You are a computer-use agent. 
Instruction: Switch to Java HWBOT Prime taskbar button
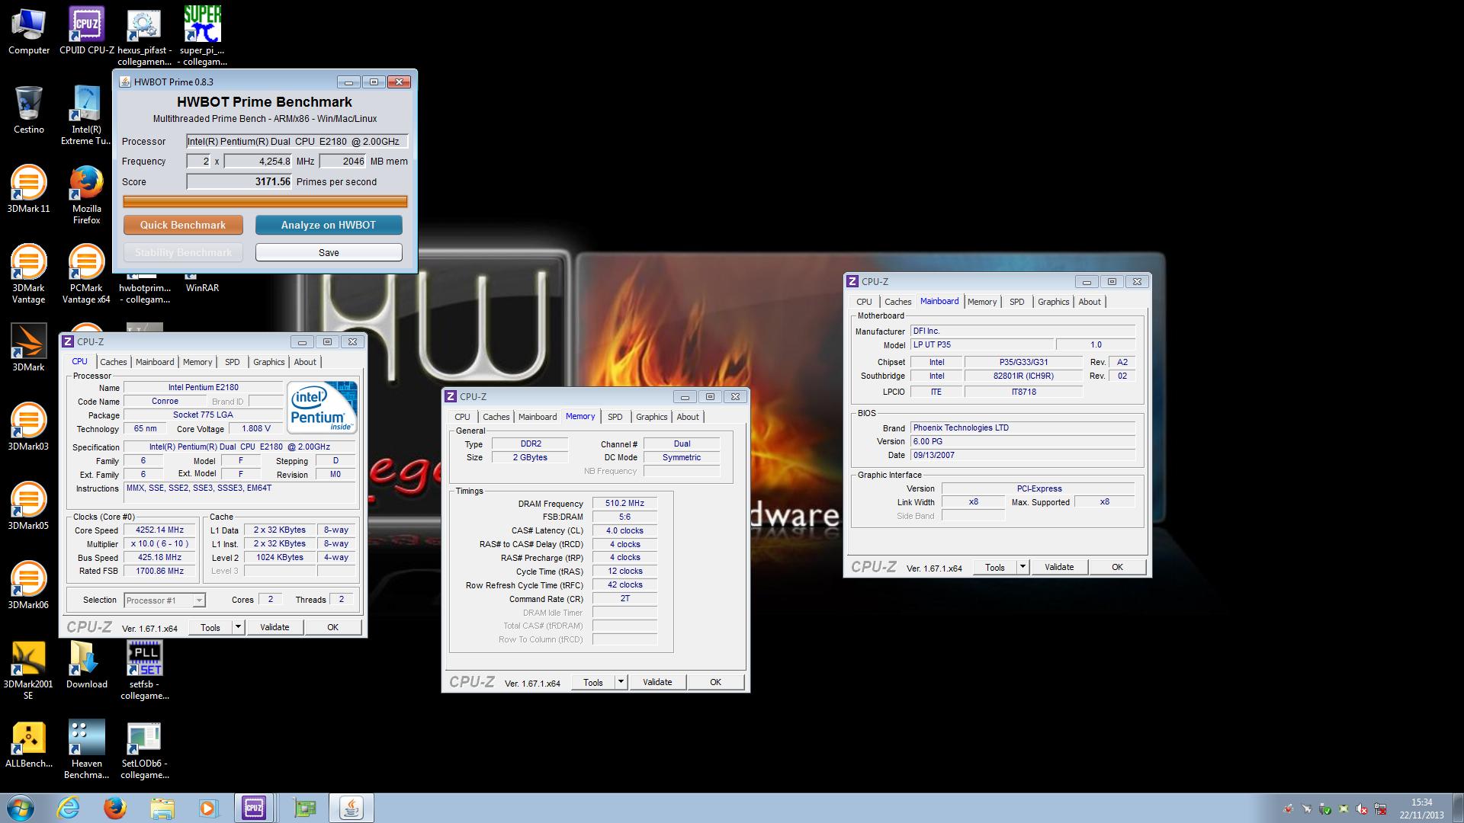coord(352,808)
